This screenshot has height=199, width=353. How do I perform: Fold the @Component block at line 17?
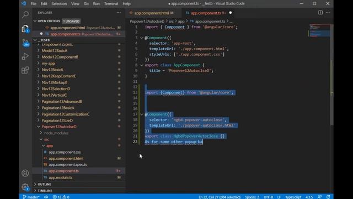point(142,114)
